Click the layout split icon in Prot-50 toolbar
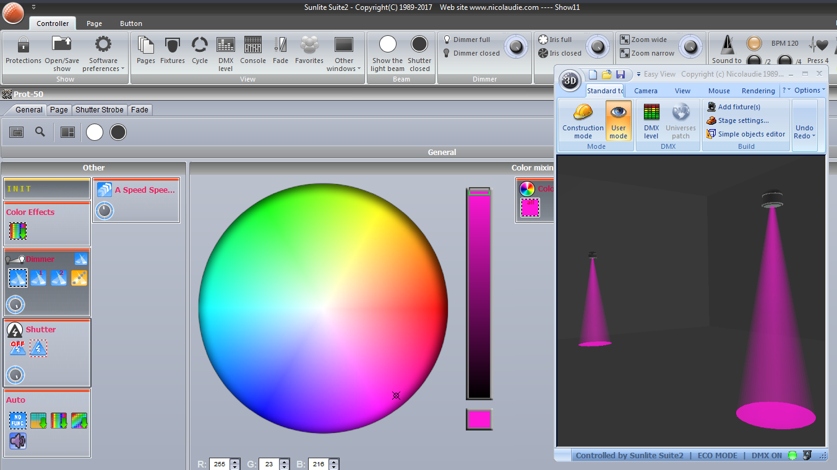 tap(67, 132)
